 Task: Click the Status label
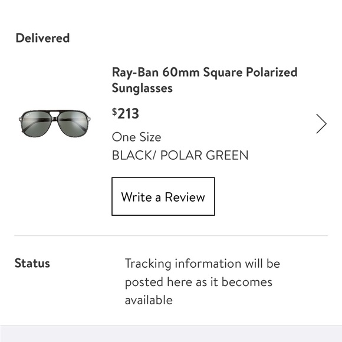pos(32,263)
